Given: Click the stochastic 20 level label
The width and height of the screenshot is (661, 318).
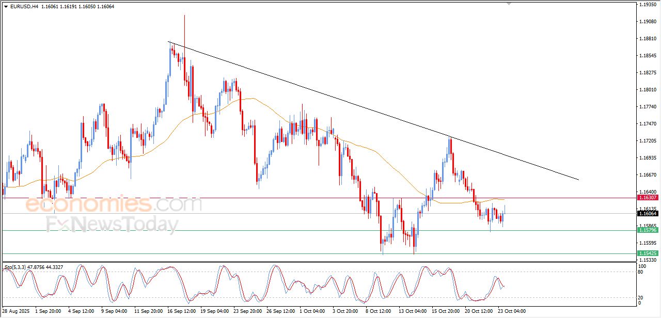Looking at the screenshot, I should [641, 297].
